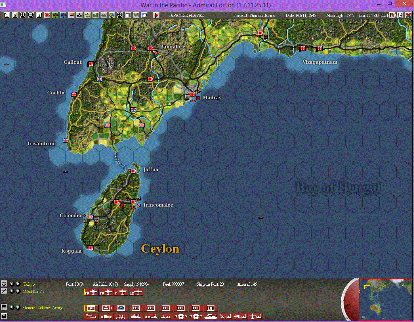Select next HQ after General Defence Army
This screenshot has width=414, height=322.
[18, 307]
